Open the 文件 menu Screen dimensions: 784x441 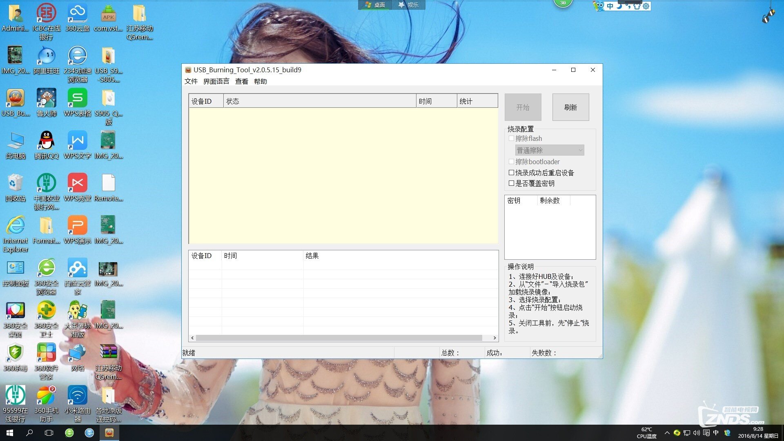(191, 81)
